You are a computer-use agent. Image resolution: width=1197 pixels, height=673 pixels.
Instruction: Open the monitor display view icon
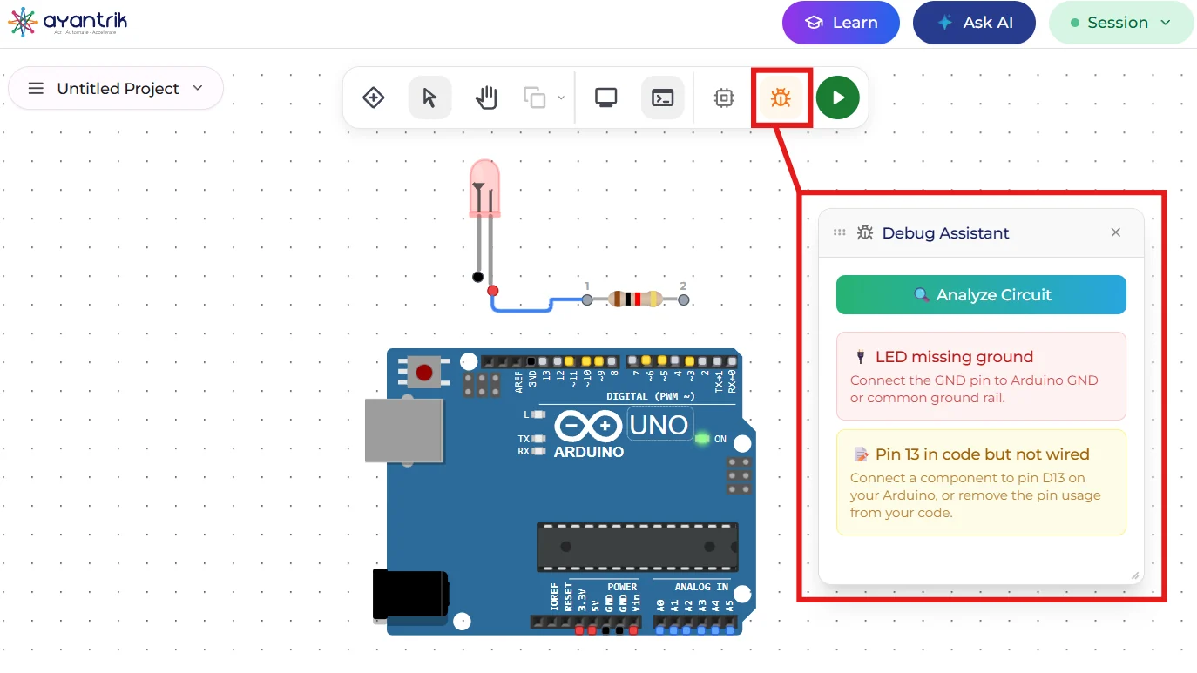click(x=606, y=98)
